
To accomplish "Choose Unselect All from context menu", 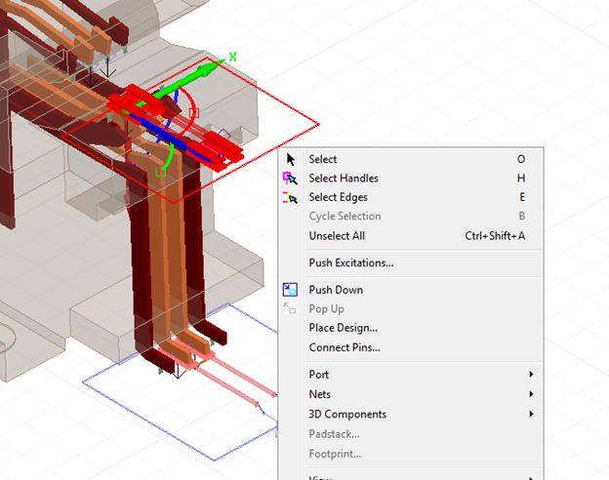I will click(337, 235).
